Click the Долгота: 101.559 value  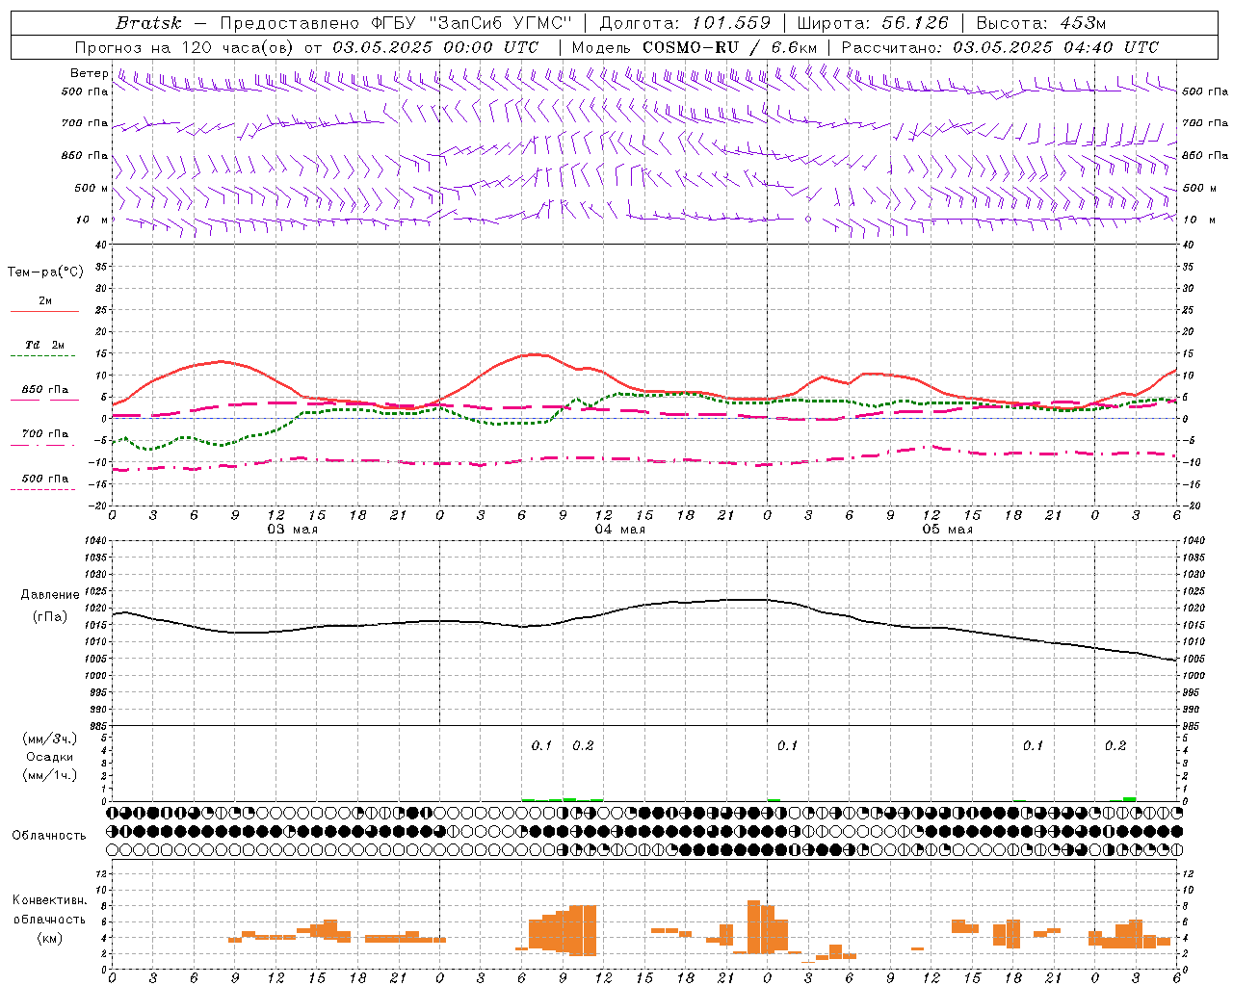pyautogui.click(x=685, y=23)
